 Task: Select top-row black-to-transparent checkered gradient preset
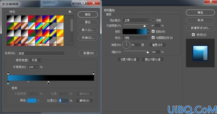point(18,19)
